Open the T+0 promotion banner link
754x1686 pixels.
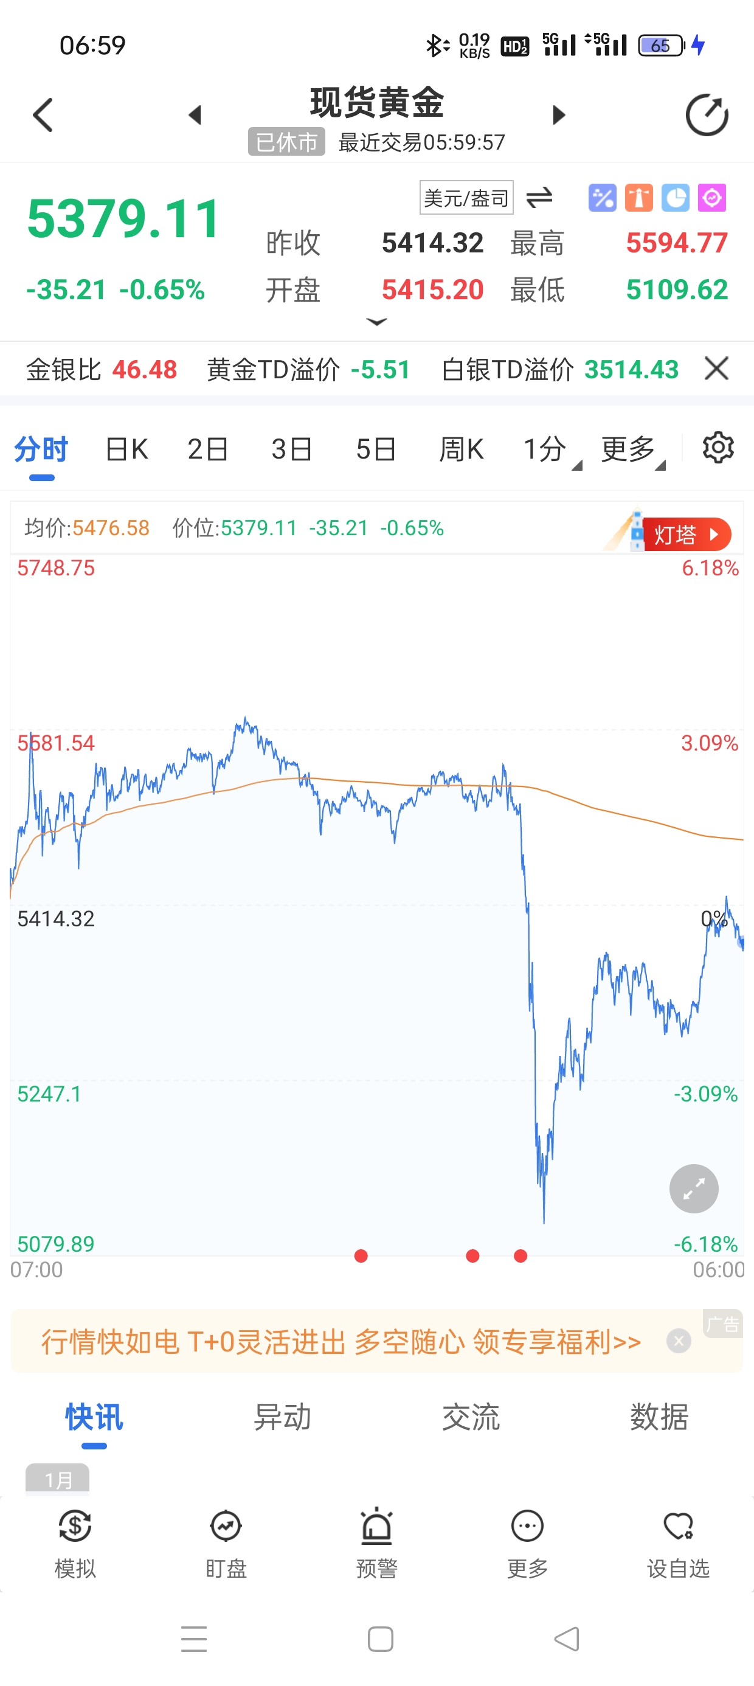(x=341, y=1342)
